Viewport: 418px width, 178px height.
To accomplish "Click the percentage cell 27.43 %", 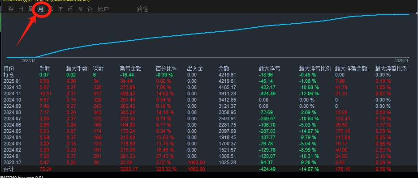I will tap(165, 156).
